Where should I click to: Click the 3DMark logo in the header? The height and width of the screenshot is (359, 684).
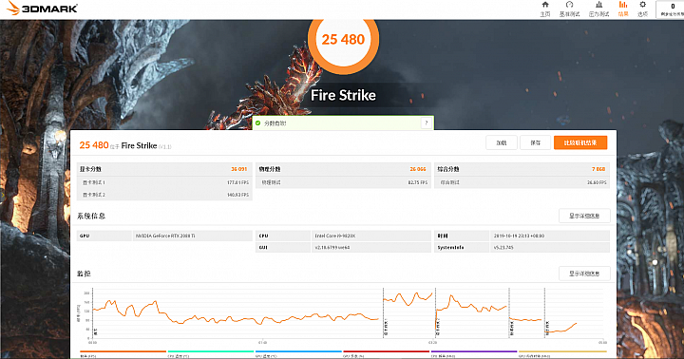[x=43, y=8]
